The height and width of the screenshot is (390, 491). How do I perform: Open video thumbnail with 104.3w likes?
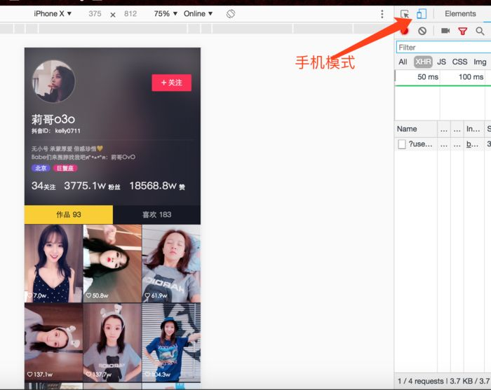click(171, 342)
